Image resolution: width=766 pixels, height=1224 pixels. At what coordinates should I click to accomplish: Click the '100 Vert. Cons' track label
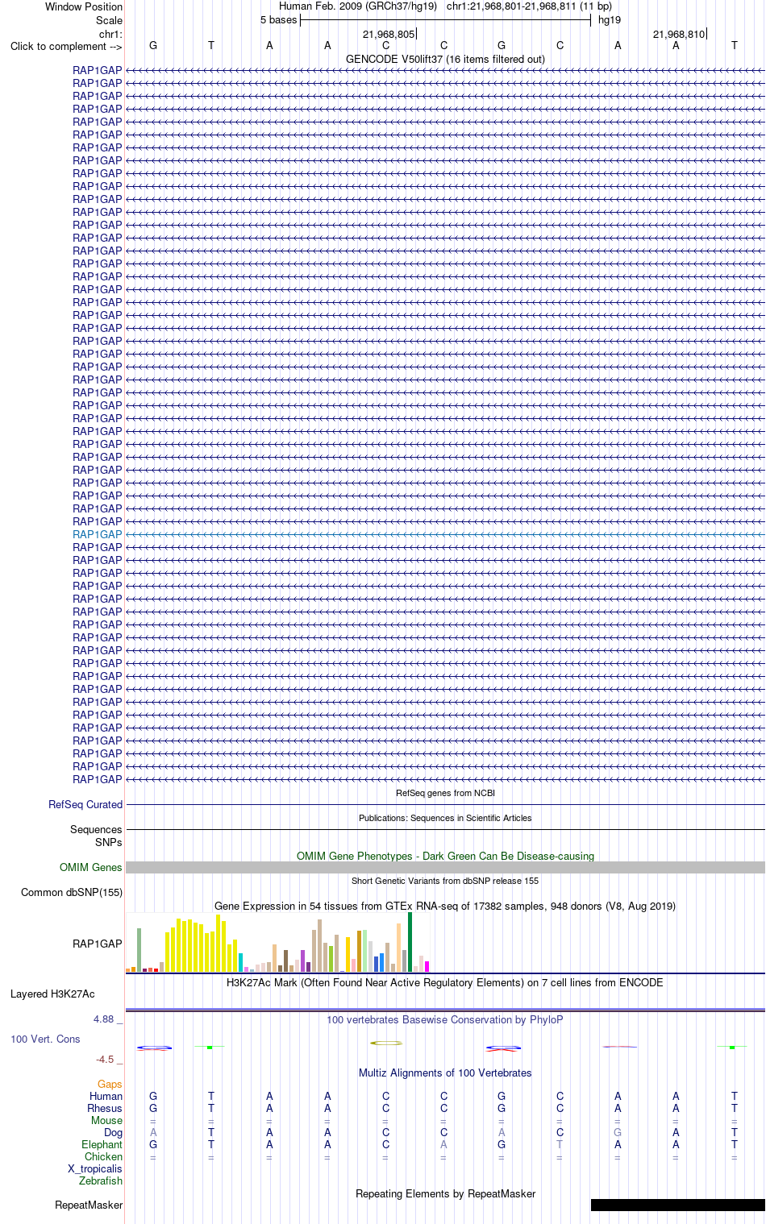click(x=45, y=1039)
